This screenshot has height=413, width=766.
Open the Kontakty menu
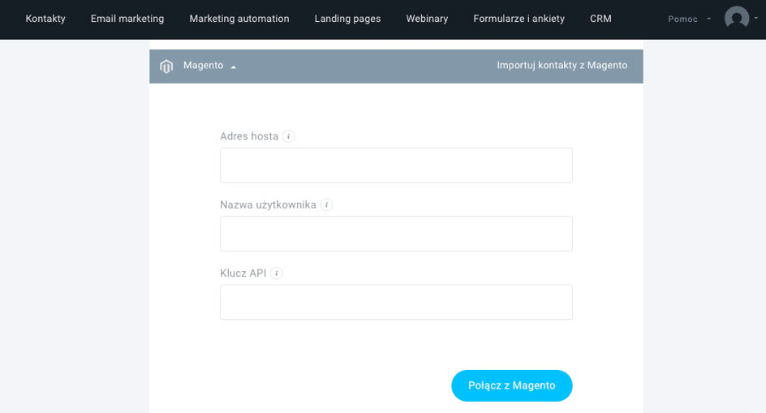point(45,19)
